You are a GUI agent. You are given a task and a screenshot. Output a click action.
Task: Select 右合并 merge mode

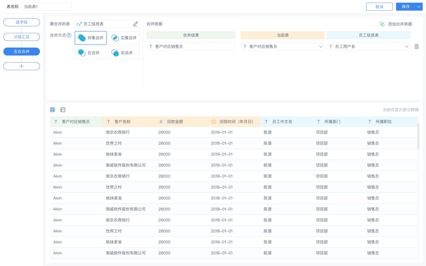(124, 53)
